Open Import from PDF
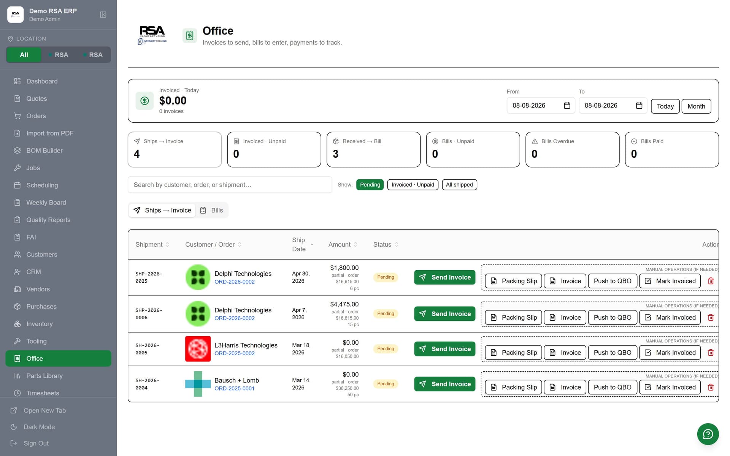This screenshot has height=456, width=730. click(59, 133)
